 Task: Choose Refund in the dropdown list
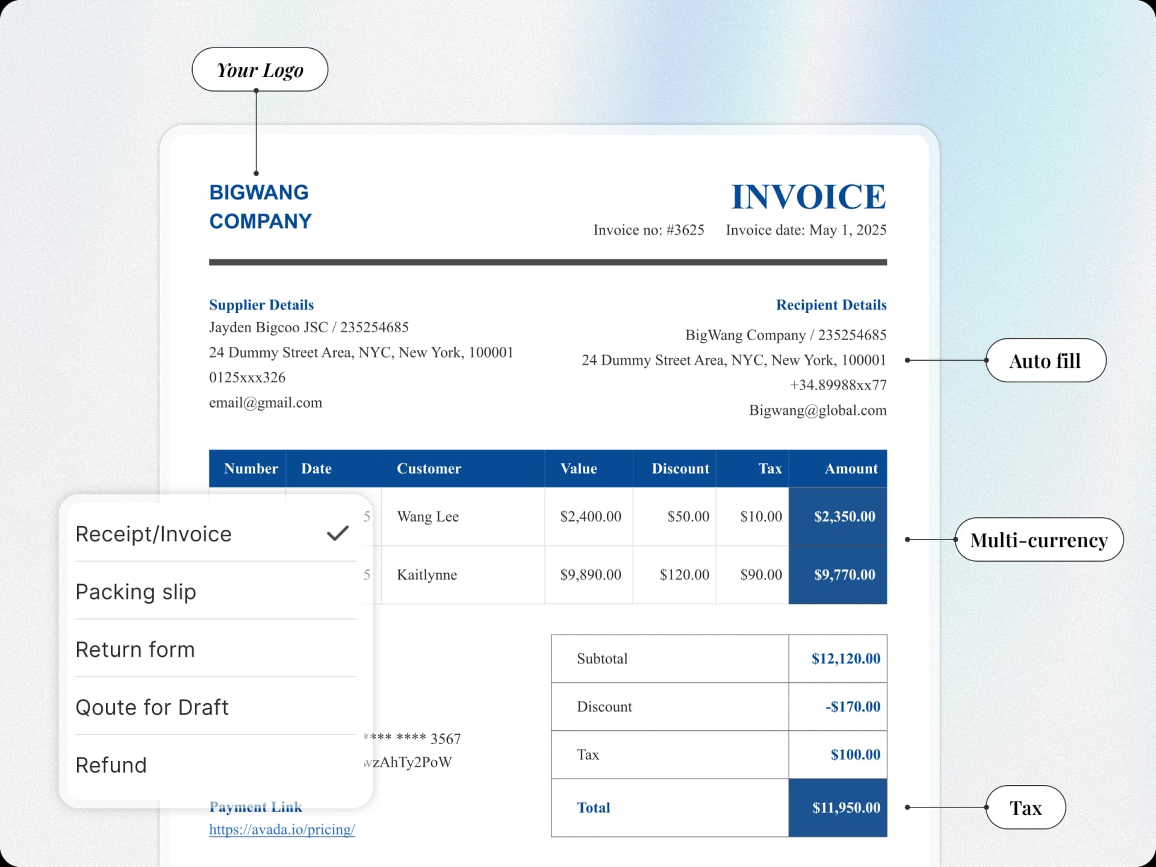(111, 765)
